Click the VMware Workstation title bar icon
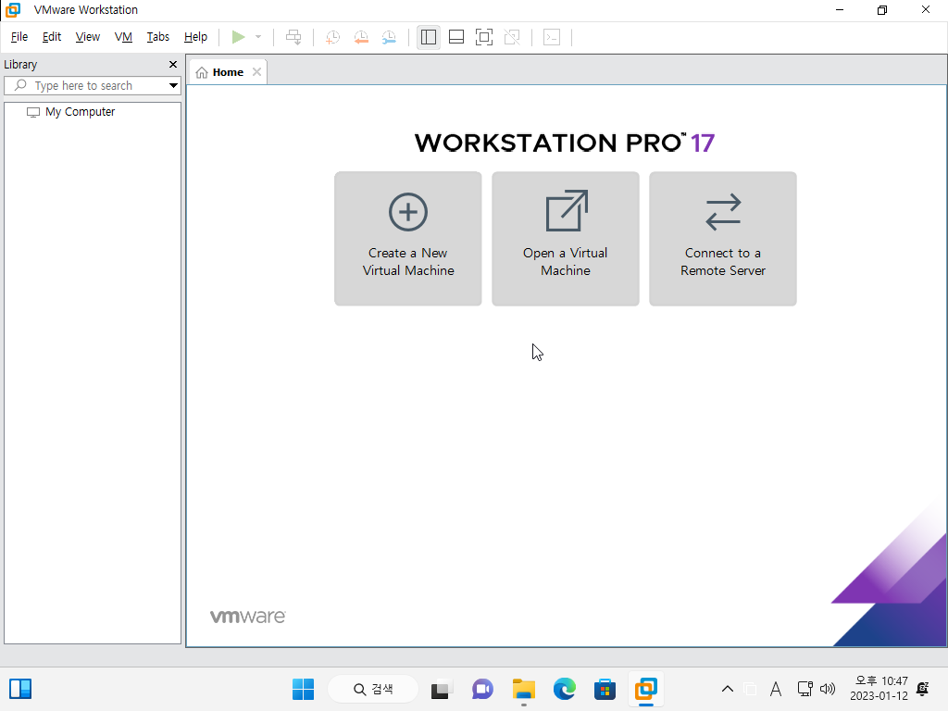The height and width of the screenshot is (711, 948). pos(13,9)
